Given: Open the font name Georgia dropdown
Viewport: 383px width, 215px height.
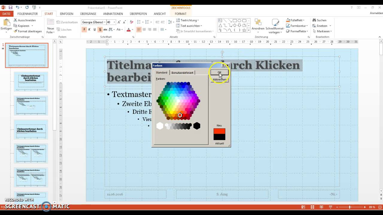Looking at the screenshot, I should [104, 22].
